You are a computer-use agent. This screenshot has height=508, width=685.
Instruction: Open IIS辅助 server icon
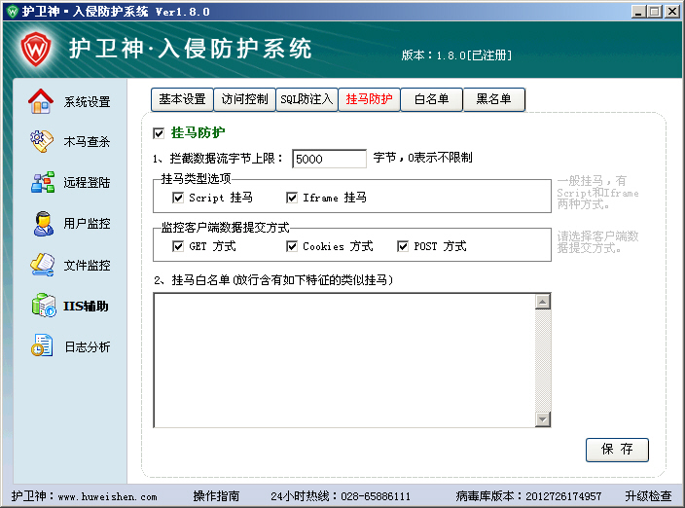(x=44, y=306)
